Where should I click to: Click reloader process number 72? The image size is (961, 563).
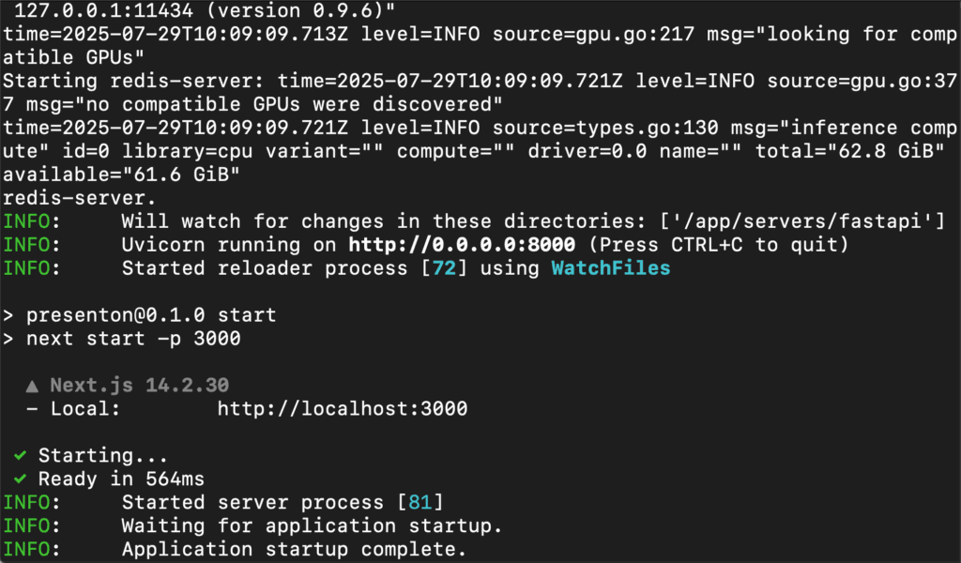coord(444,267)
